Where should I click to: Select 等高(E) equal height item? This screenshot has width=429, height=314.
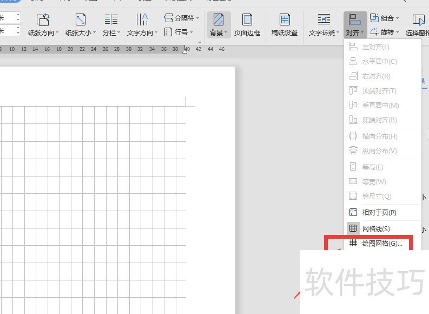click(x=382, y=167)
